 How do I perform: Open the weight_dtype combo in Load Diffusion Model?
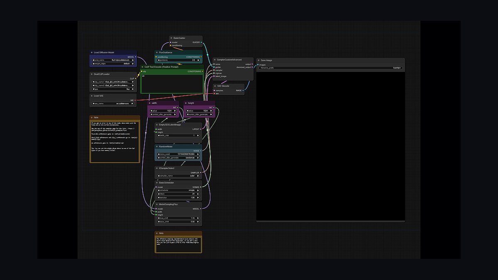coord(113,64)
